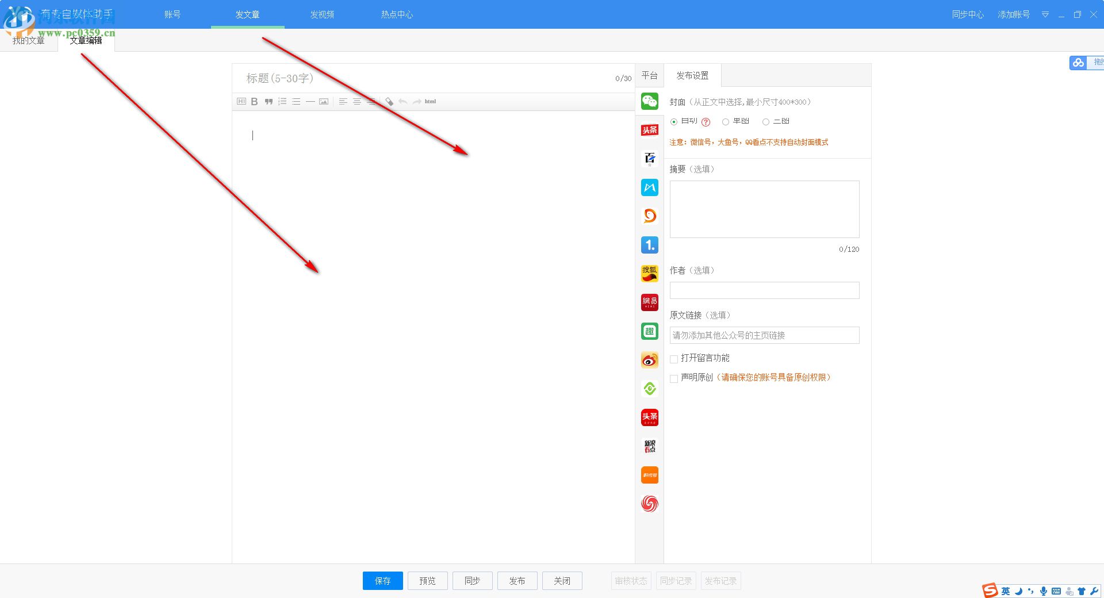Check 审核状态 review status
Screen dimensions: 1104x598
click(x=631, y=581)
